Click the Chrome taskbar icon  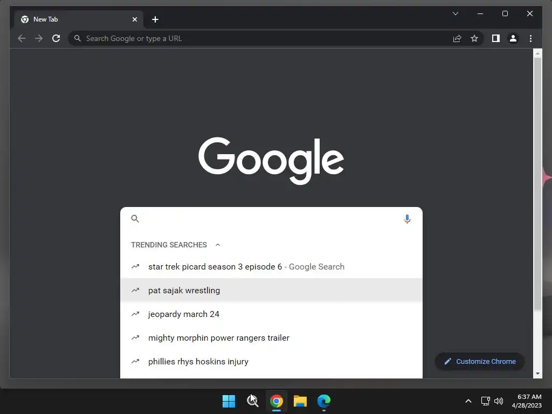point(277,401)
